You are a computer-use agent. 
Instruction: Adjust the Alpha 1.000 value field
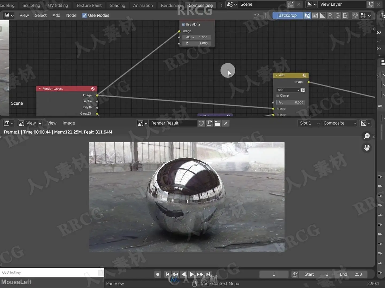click(x=197, y=37)
